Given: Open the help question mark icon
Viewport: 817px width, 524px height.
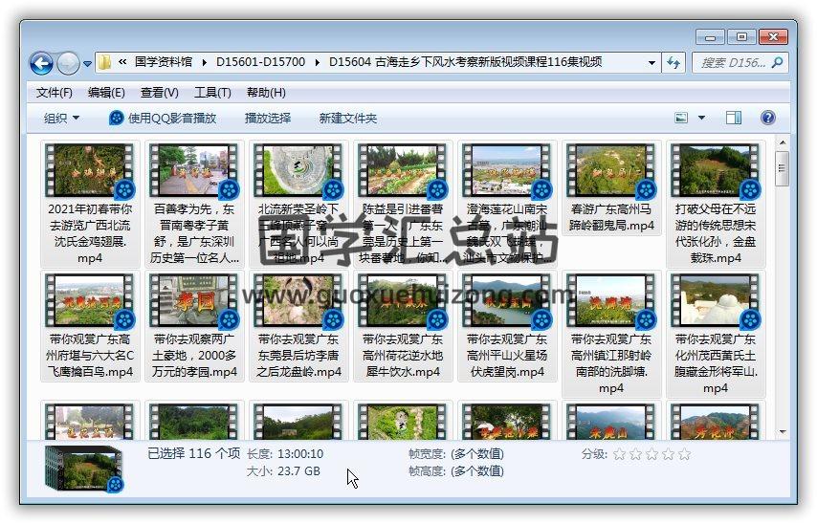Looking at the screenshot, I should 767,118.
